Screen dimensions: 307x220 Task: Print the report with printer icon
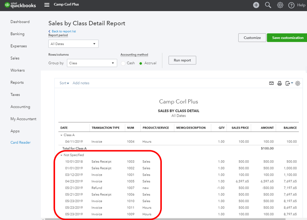coord(280,83)
